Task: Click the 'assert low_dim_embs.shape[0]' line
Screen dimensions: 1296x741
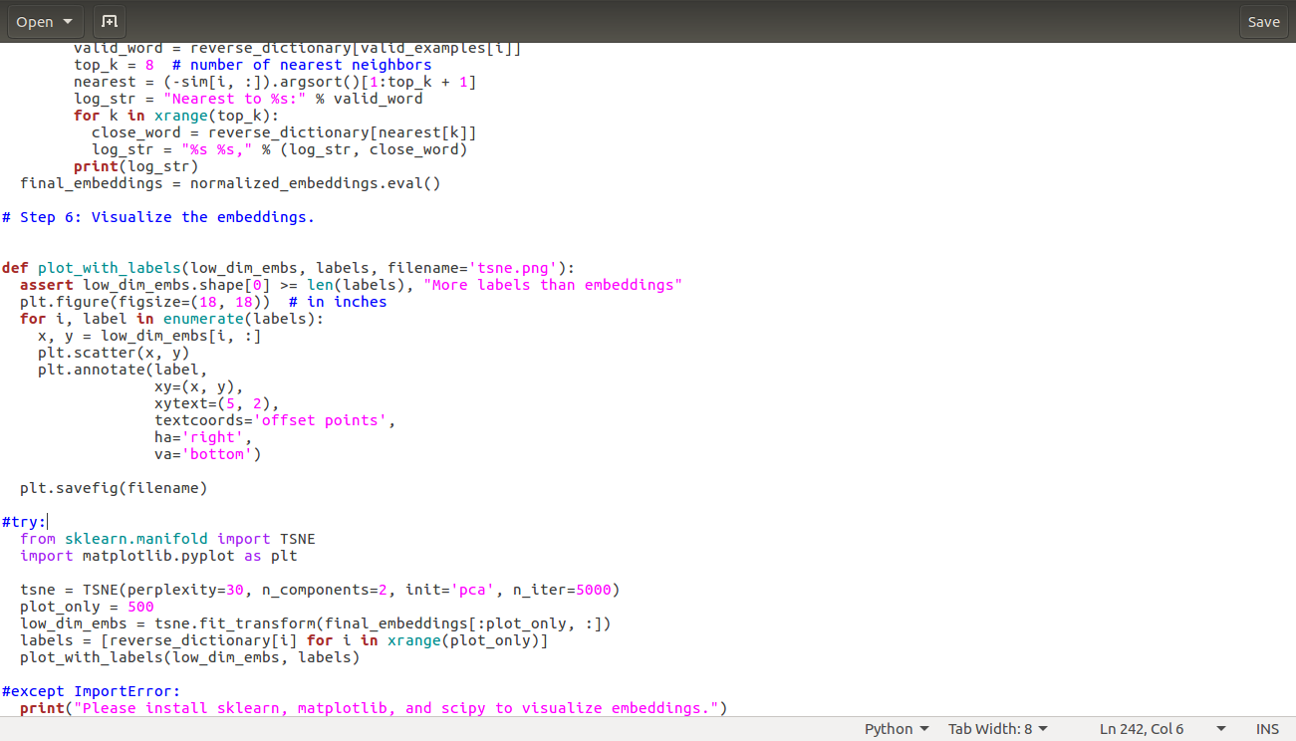Action: pos(351,285)
